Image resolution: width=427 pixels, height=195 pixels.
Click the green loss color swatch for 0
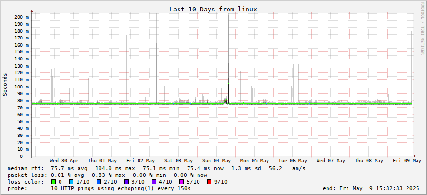[x=53, y=182]
